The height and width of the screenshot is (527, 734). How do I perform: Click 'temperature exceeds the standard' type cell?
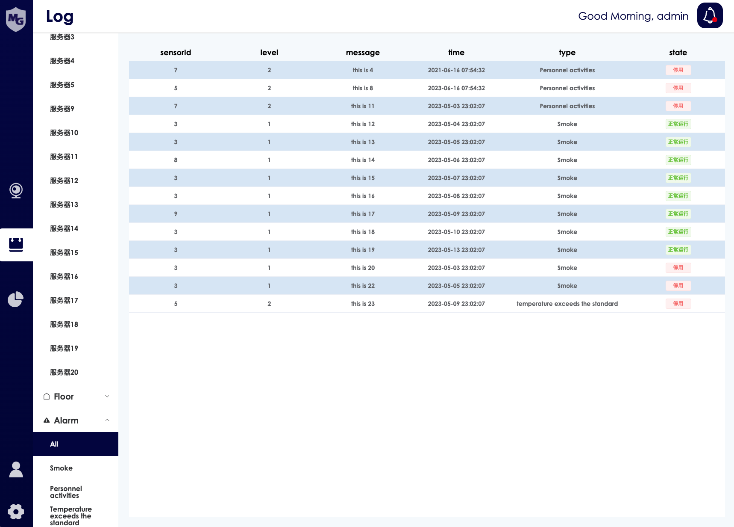pyautogui.click(x=567, y=304)
